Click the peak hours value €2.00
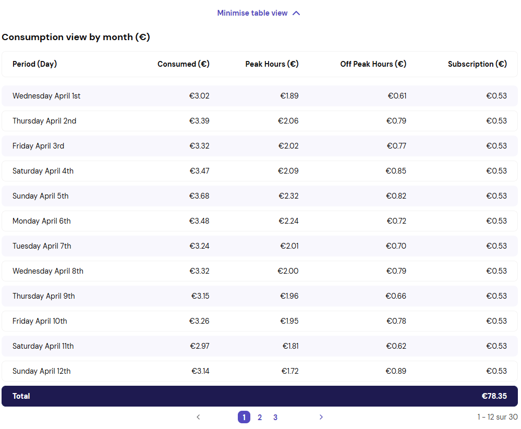 pos(288,271)
